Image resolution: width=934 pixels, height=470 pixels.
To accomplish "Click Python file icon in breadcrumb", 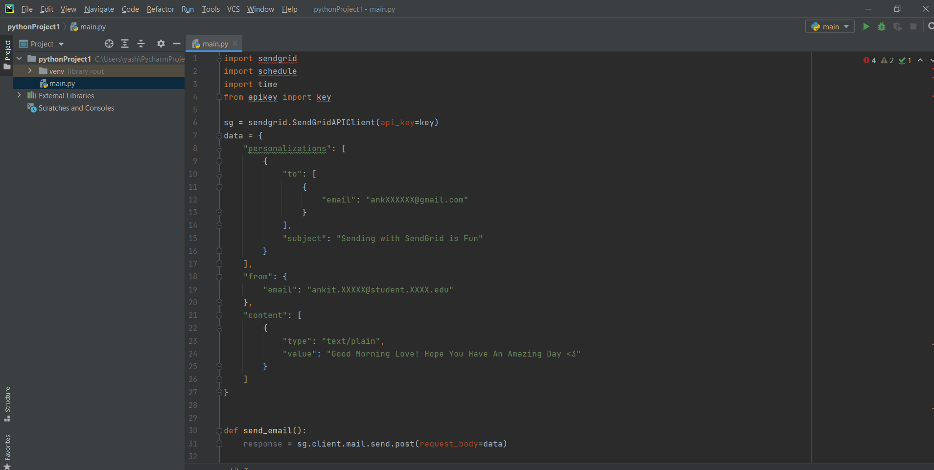I will [x=74, y=27].
